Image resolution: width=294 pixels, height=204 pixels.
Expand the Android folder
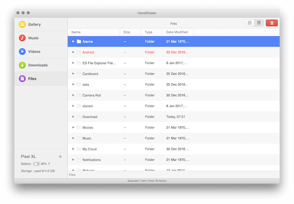[73, 52]
